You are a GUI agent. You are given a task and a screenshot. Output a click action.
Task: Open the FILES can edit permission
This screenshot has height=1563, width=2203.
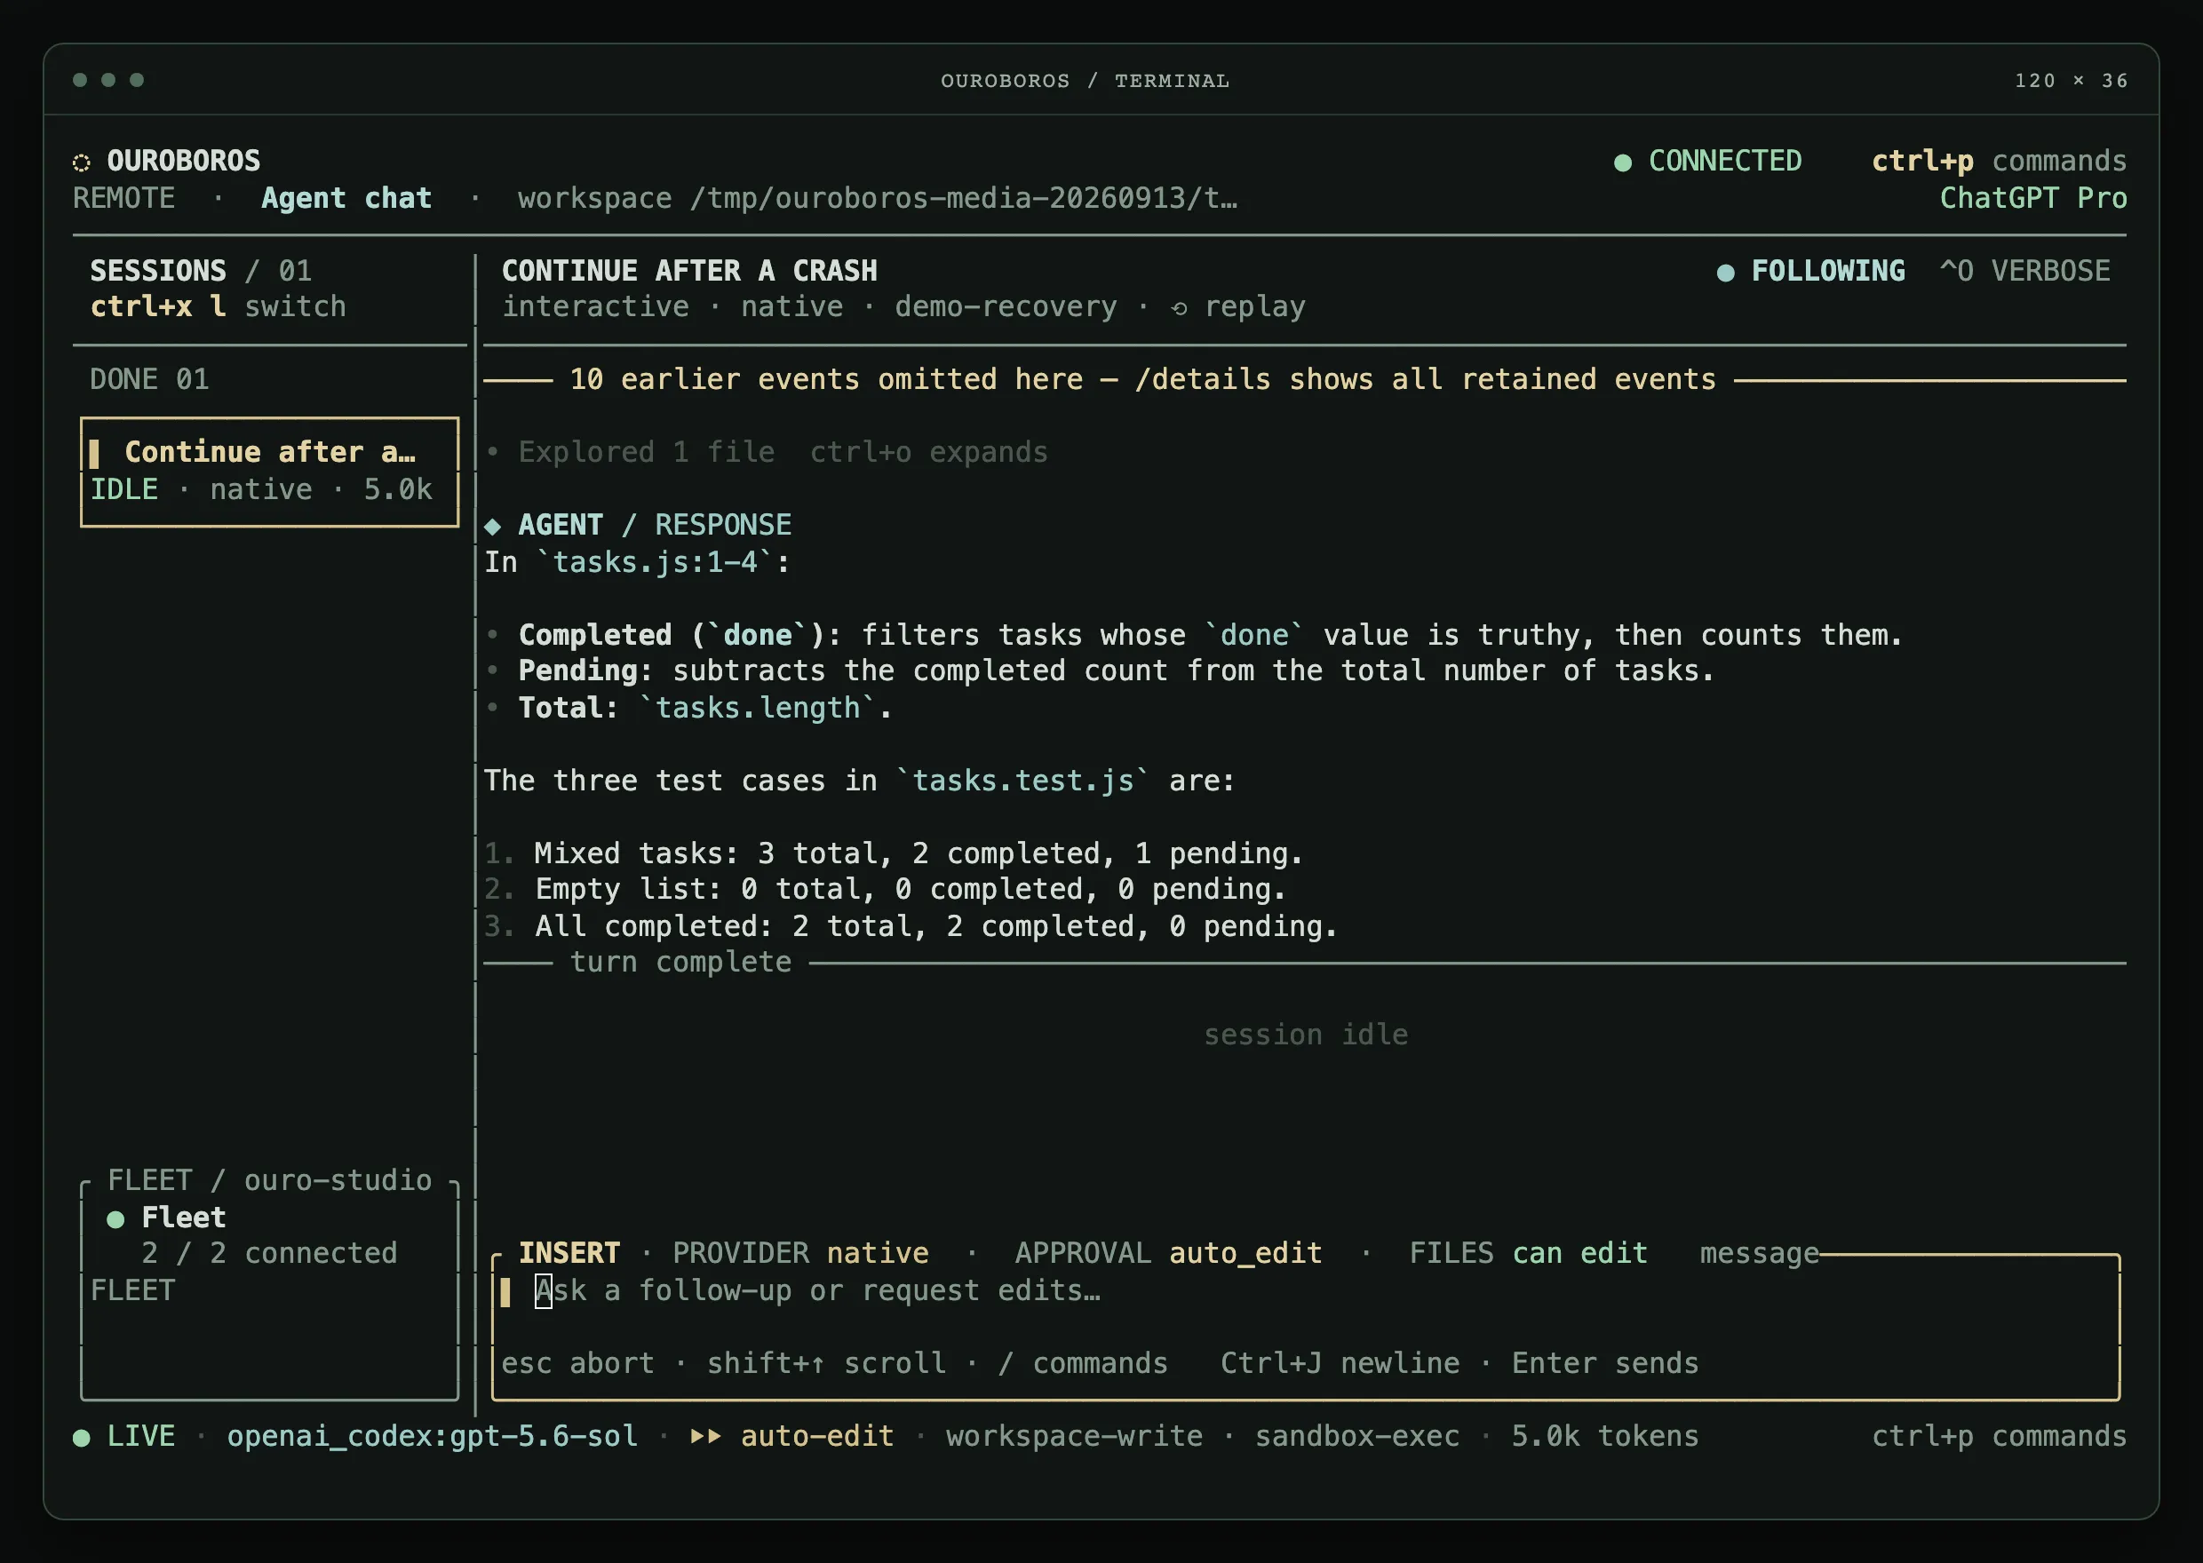coord(1529,1253)
